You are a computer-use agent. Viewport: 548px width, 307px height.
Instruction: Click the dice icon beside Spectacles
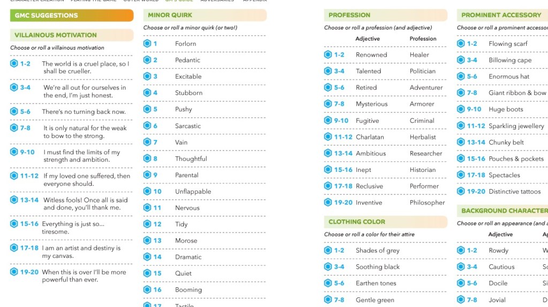click(x=461, y=175)
